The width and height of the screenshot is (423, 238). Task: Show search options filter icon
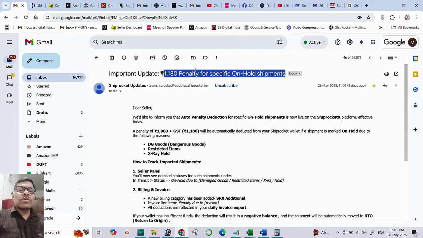click(280, 42)
